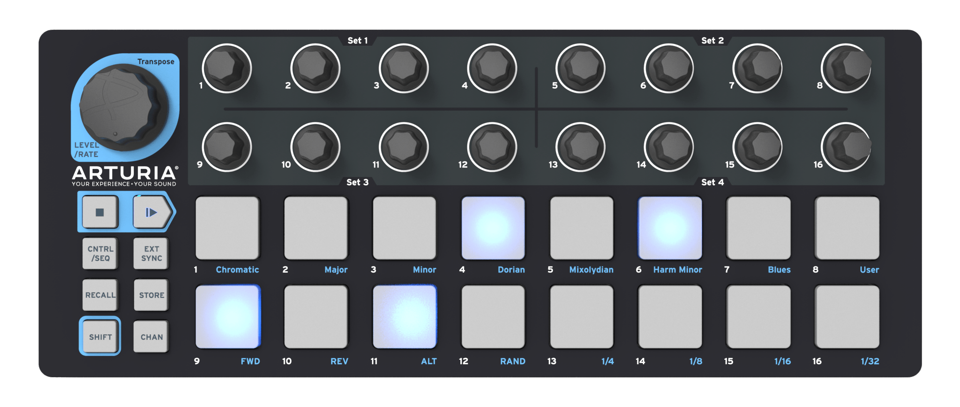Click encoder knob 10
The image size is (960, 407).
(x=315, y=147)
